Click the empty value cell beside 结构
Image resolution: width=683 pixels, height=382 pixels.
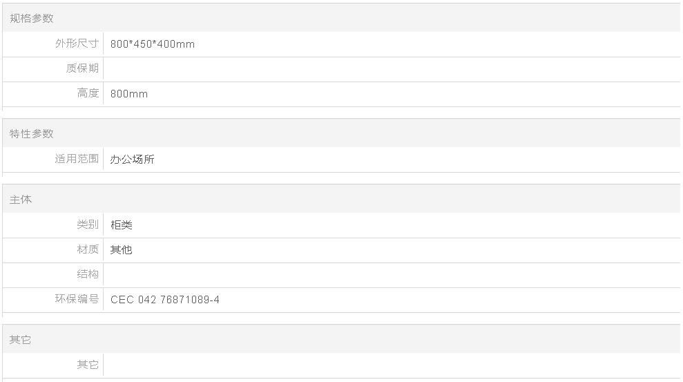pyautogui.click(x=391, y=275)
